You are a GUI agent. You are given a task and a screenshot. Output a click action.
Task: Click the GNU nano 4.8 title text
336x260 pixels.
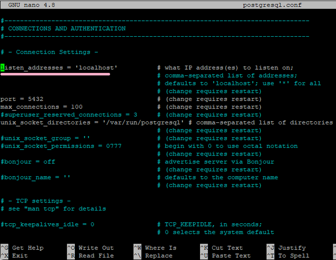[x=32, y=5]
